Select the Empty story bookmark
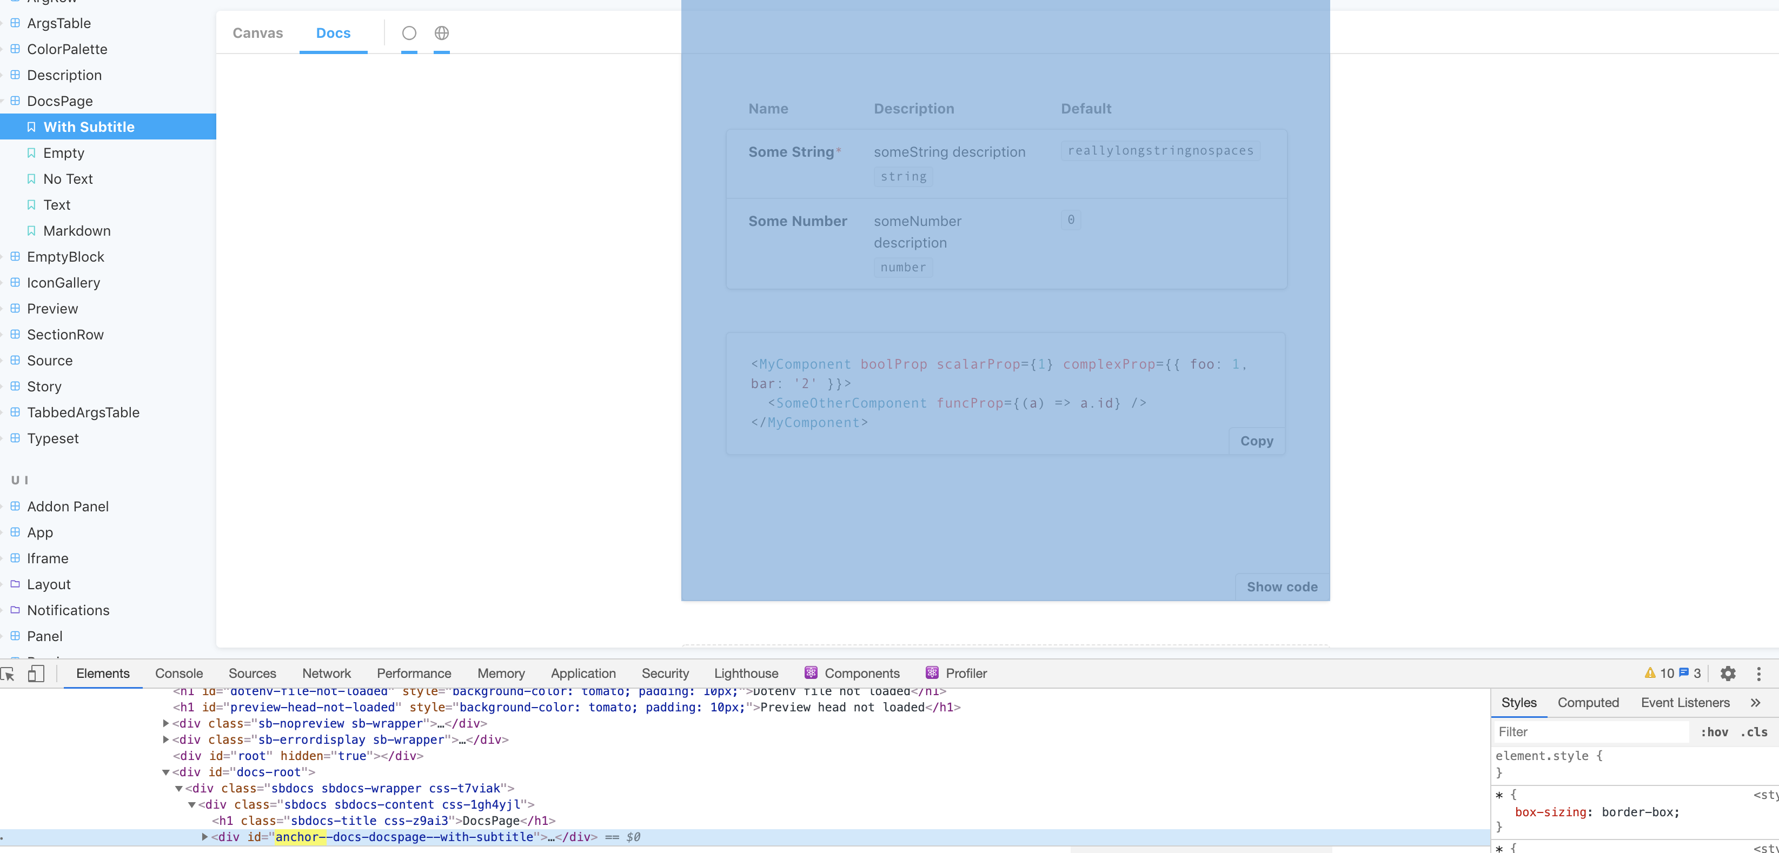Image resolution: width=1779 pixels, height=853 pixels. point(64,152)
